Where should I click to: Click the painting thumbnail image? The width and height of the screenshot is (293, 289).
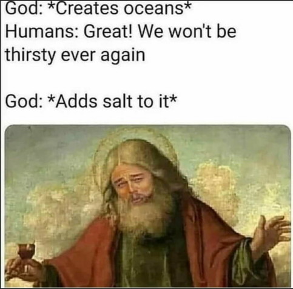pos(147,206)
